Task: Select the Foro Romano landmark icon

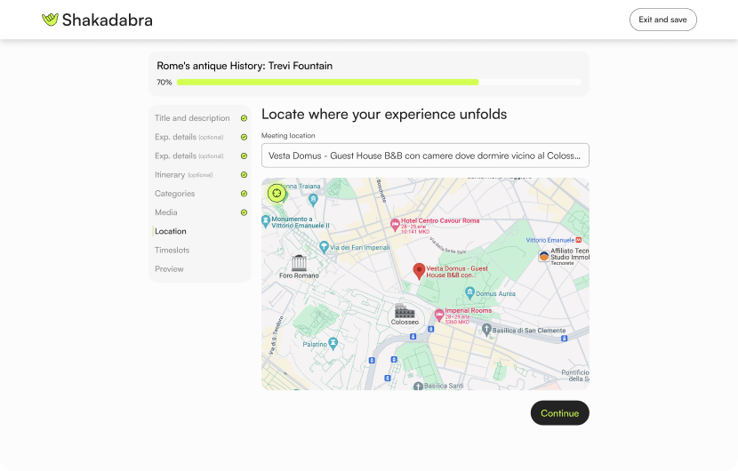Action: click(x=299, y=263)
